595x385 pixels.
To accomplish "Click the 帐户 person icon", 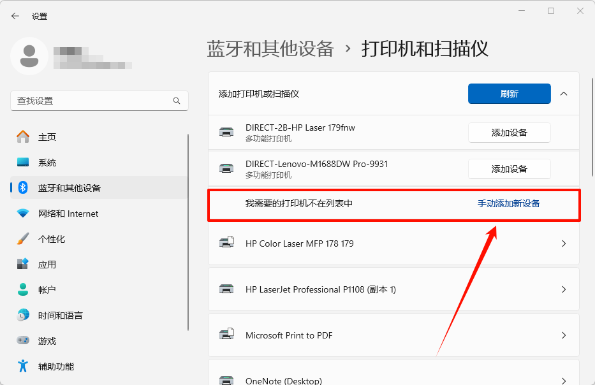I will point(23,290).
